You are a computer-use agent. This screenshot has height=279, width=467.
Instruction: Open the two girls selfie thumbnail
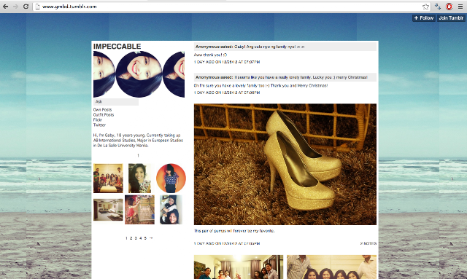pos(171,210)
